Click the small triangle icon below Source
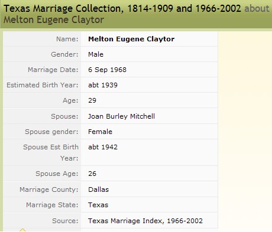 [22, 230]
